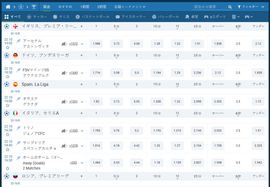Pin the アーセナル match
The height and width of the screenshot is (187, 270).
click(19, 41)
